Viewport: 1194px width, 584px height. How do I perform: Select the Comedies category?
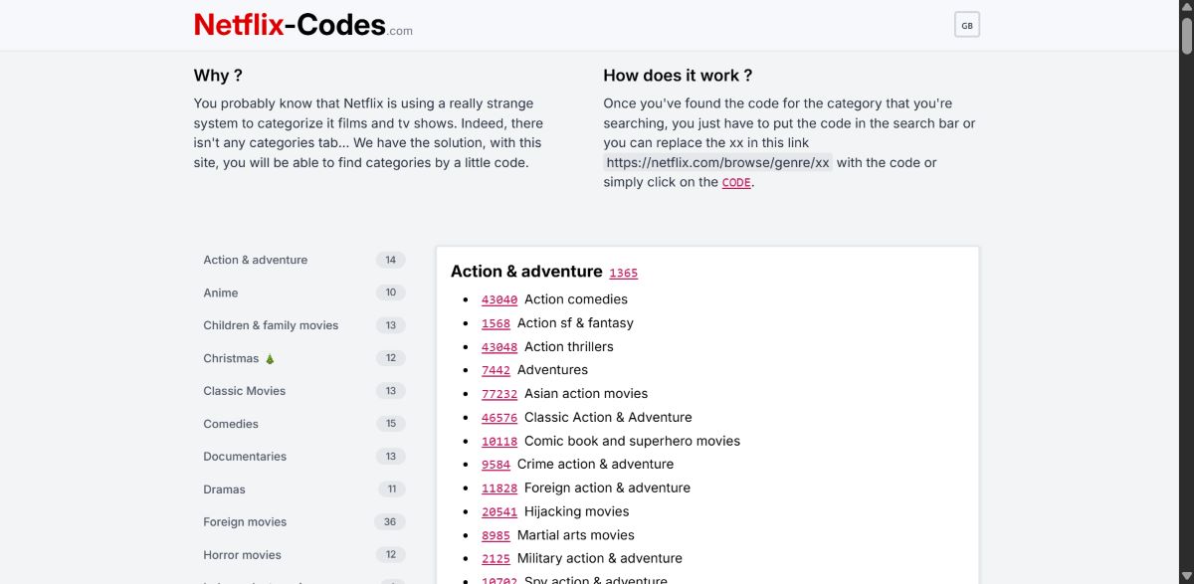(x=231, y=424)
